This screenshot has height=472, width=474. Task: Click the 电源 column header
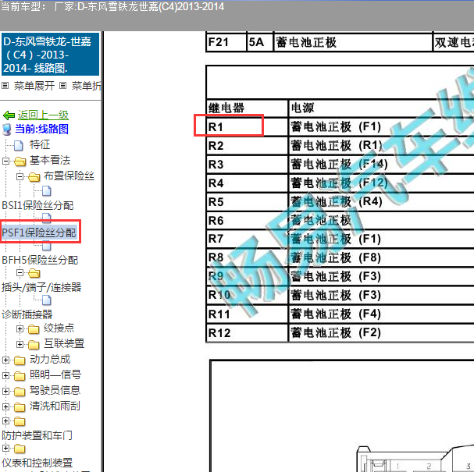click(382, 108)
